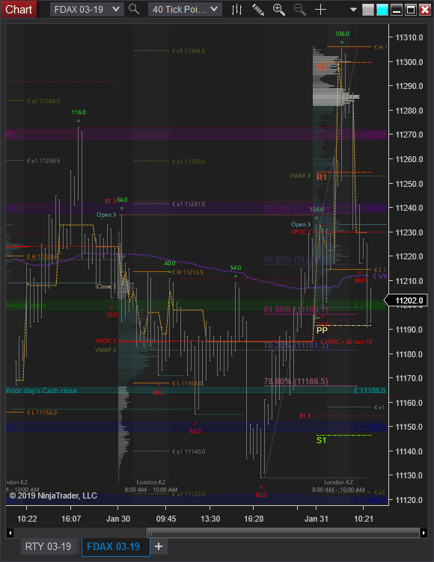Activate the zoom in magnifier

(x=279, y=9)
